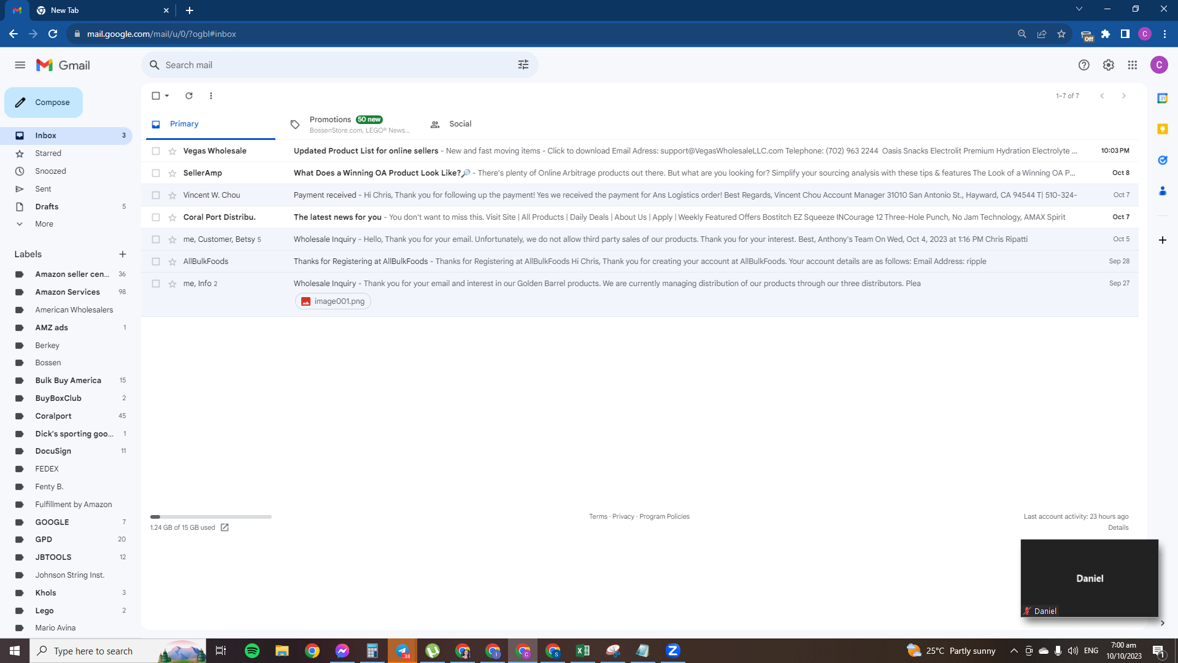This screenshot has width=1178, height=663.
Task: Open the Terms link
Action: click(x=598, y=517)
